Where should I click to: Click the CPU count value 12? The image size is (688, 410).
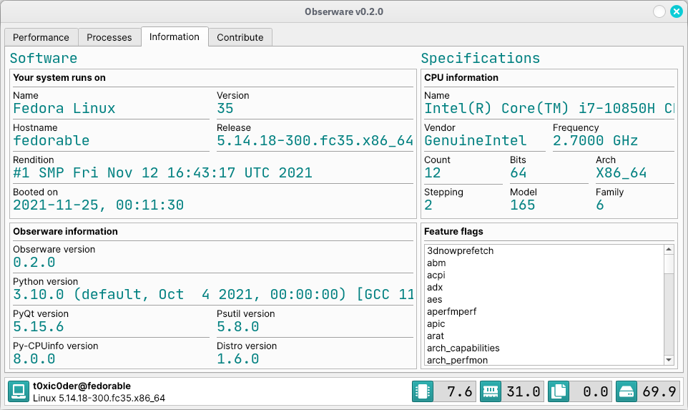[x=432, y=172]
